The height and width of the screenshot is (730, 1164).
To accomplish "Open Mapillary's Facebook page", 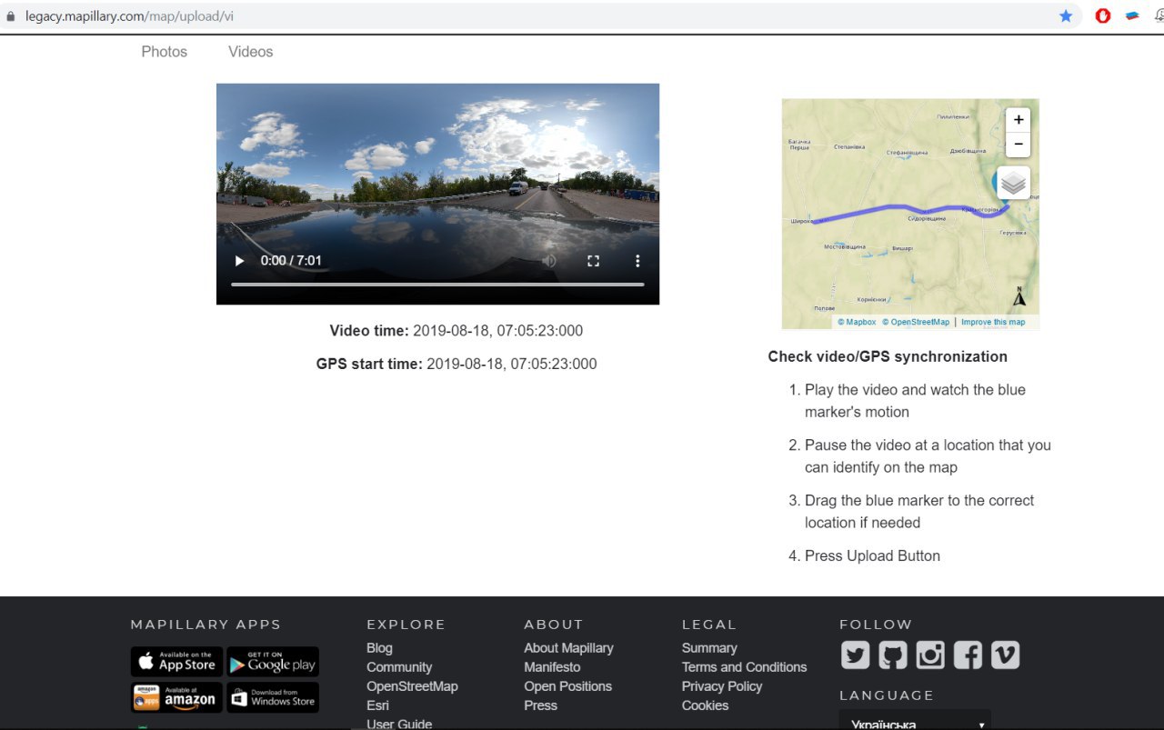I will pyautogui.click(x=968, y=655).
